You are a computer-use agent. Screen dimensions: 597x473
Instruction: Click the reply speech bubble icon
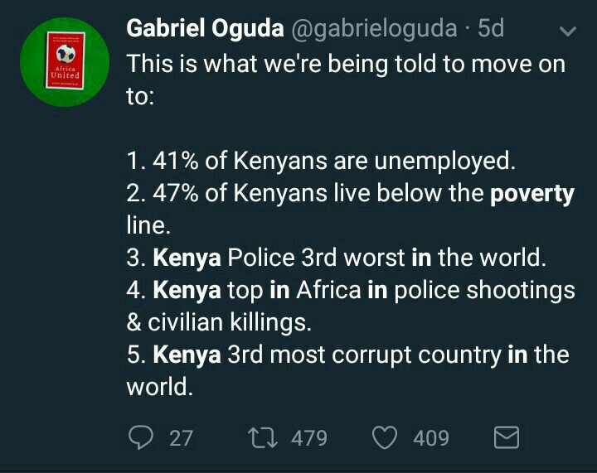coord(142,437)
